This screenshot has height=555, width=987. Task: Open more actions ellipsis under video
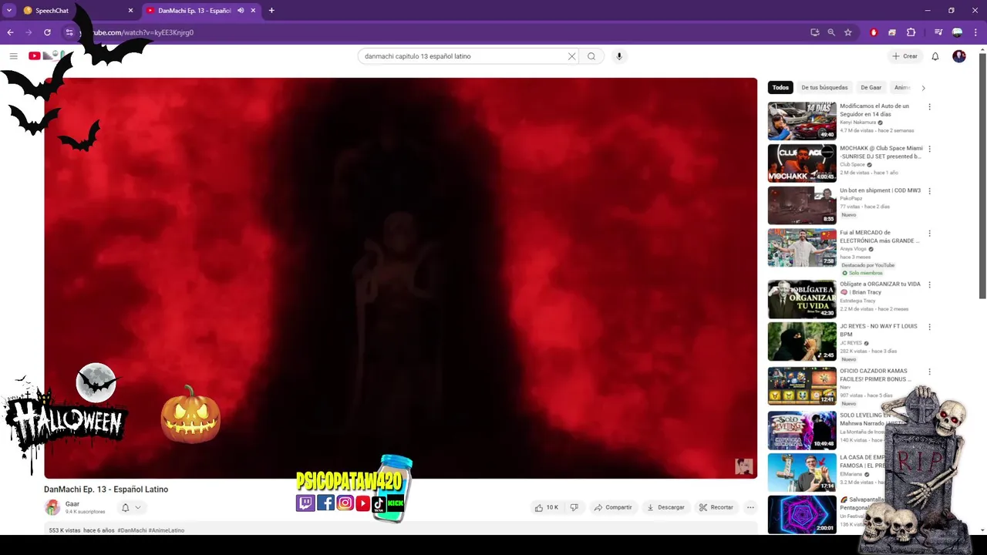point(750,507)
